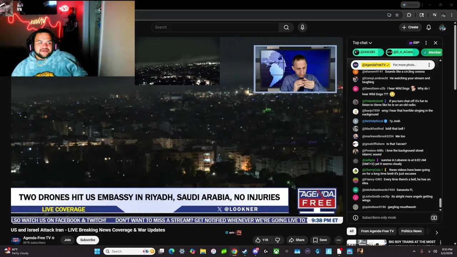
Task: Click @CoreyLambrecht username in chat
Action: click(x=375, y=78)
